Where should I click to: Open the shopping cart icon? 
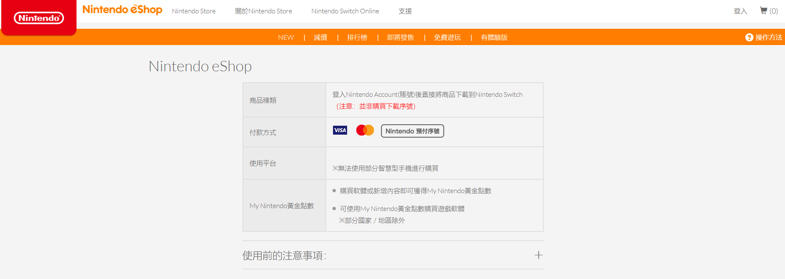click(763, 10)
